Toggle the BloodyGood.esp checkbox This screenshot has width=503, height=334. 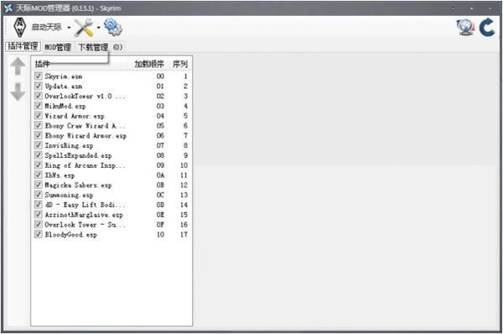39,234
